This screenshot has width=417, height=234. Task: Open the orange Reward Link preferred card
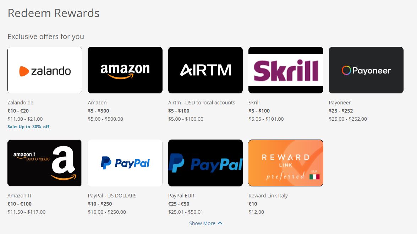click(286, 163)
